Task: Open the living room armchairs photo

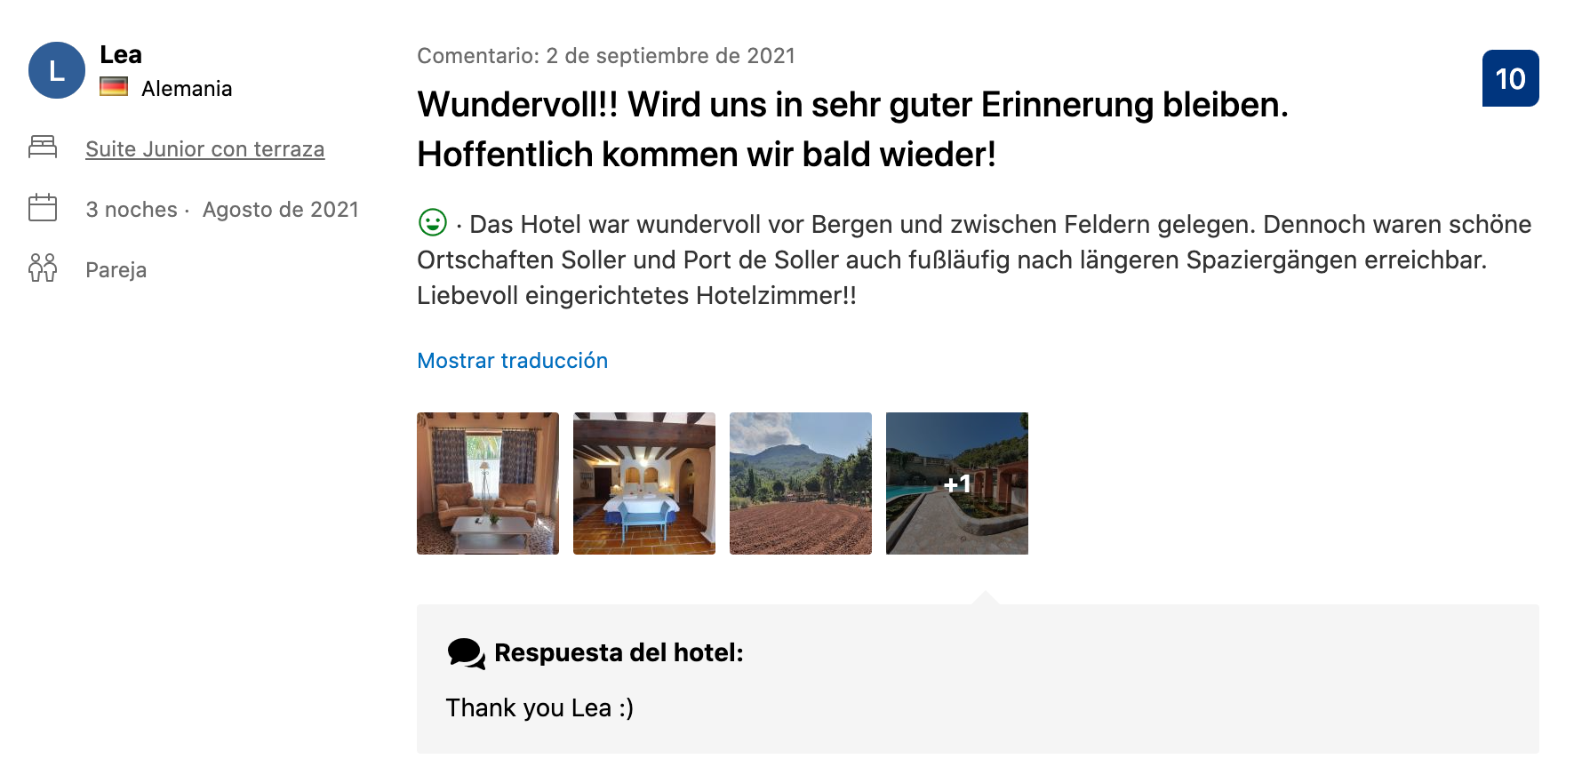Action: [488, 483]
